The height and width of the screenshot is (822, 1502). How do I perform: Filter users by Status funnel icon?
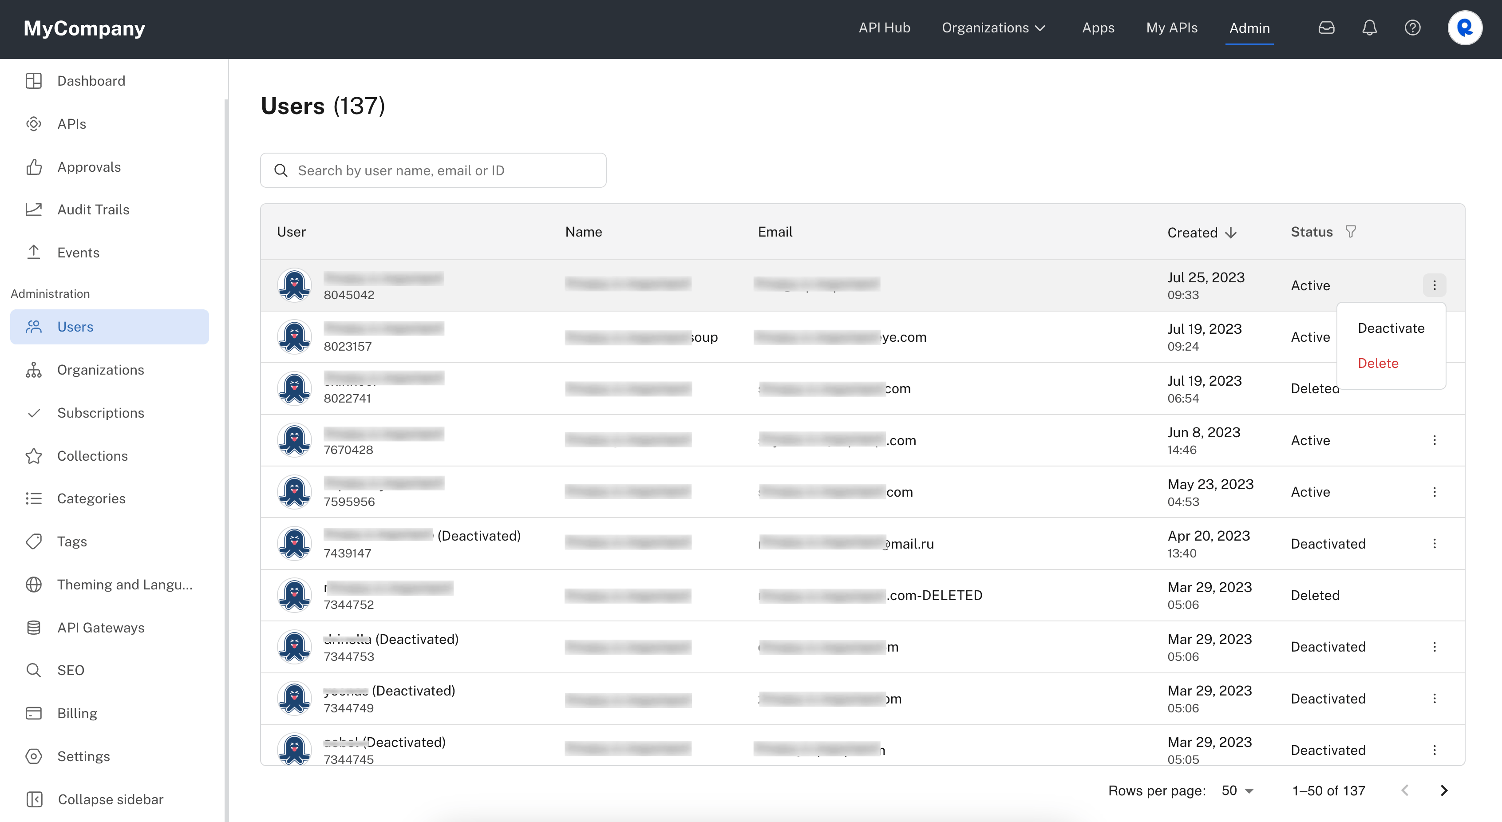pos(1350,231)
